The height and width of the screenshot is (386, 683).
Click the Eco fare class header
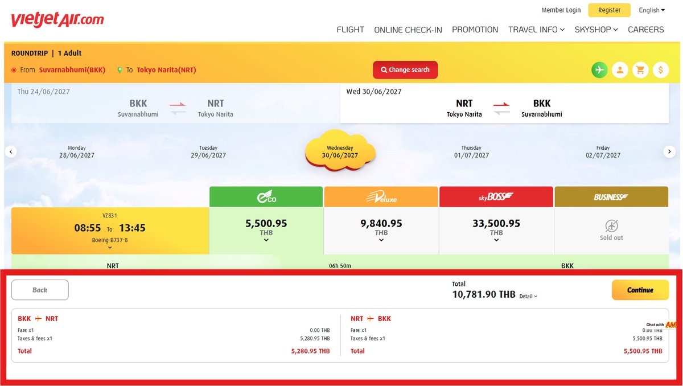coord(266,196)
